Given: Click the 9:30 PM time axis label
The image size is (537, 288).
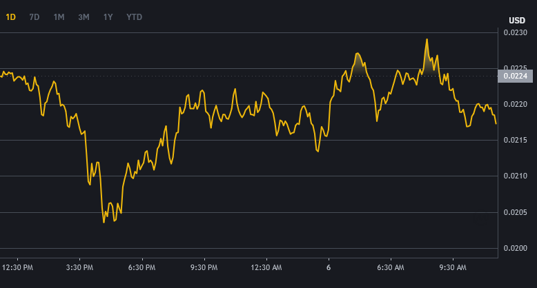Looking at the screenshot, I should coord(204,267).
